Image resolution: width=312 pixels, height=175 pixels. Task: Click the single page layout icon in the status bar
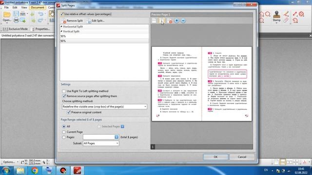(276, 162)
